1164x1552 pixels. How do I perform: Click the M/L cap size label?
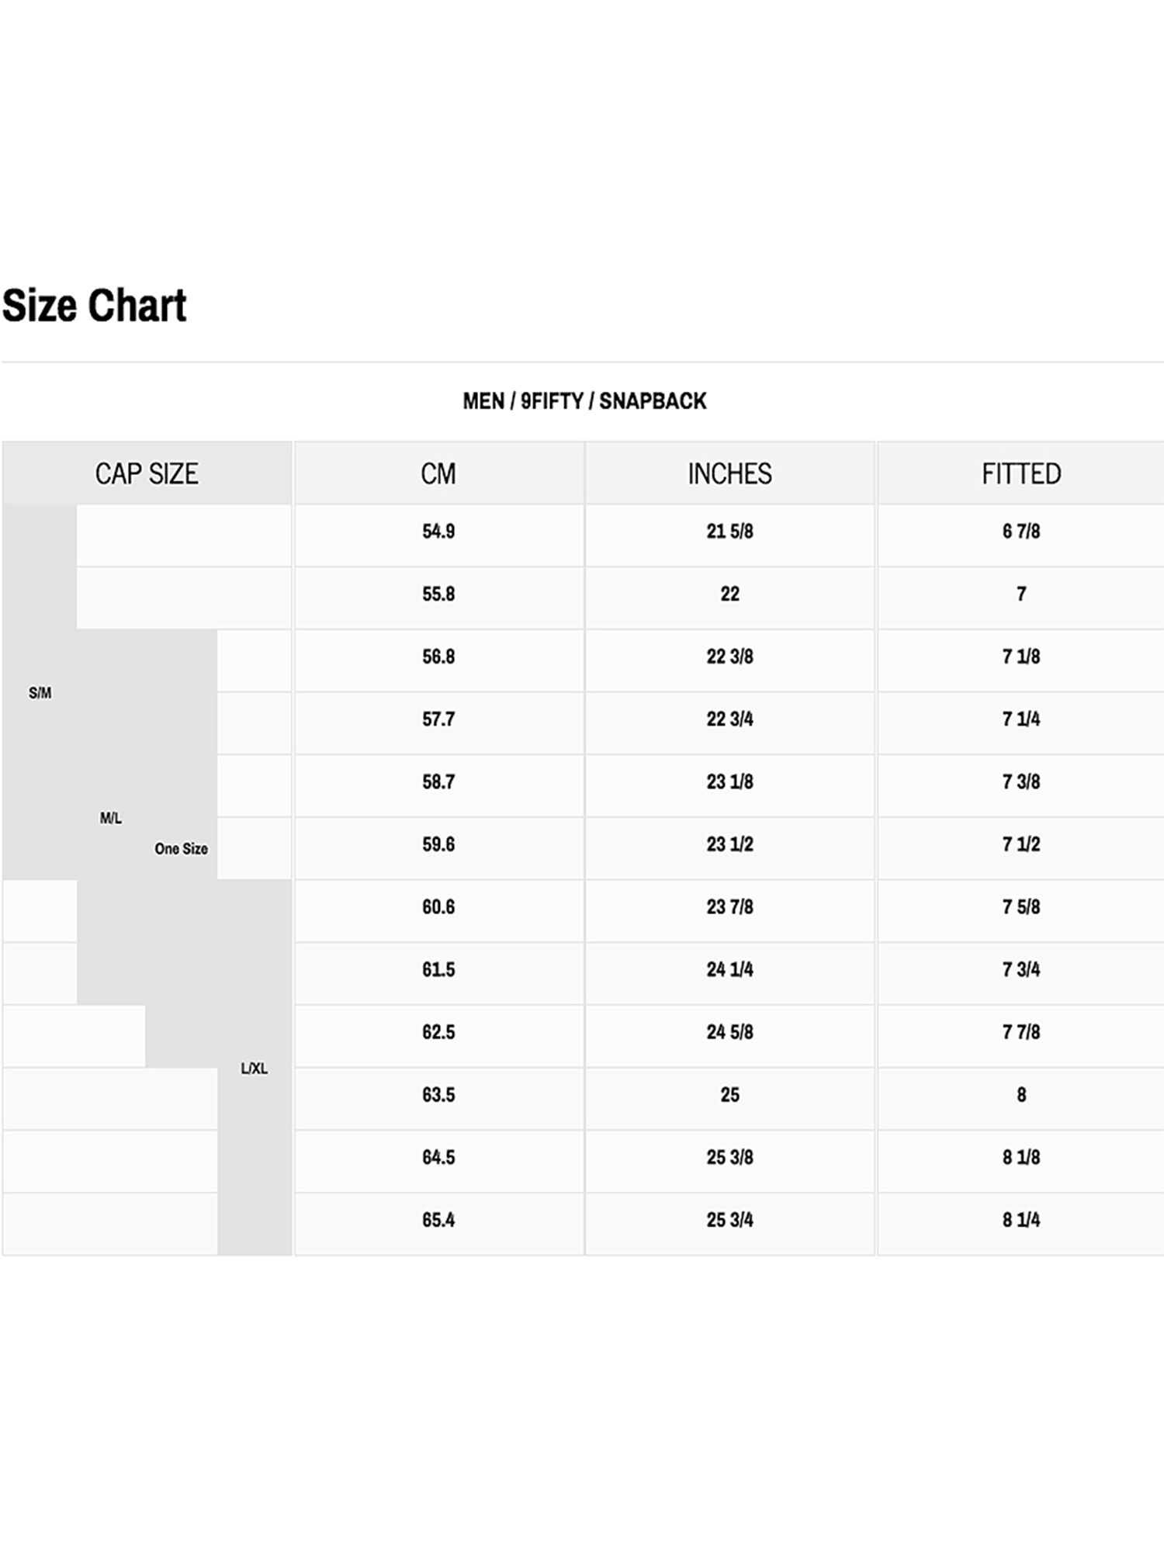tap(111, 818)
